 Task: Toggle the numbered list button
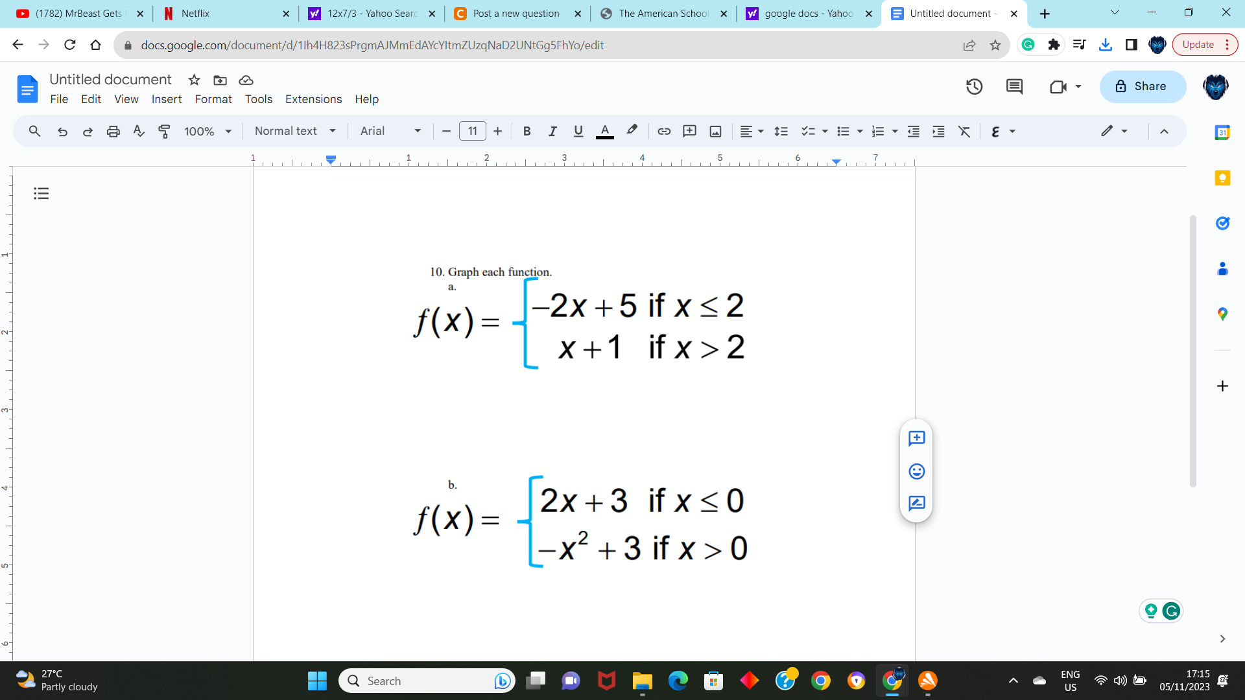click(878, 132)
